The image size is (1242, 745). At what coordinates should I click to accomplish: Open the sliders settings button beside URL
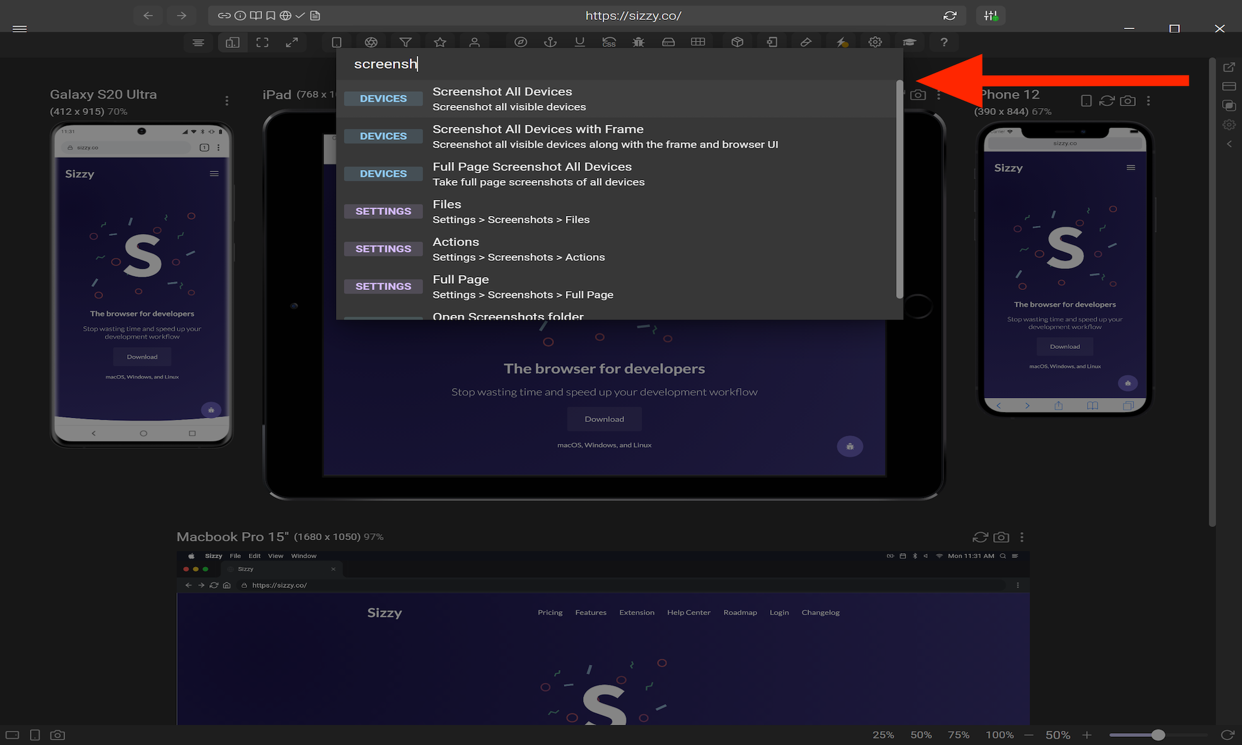point(990,16)
